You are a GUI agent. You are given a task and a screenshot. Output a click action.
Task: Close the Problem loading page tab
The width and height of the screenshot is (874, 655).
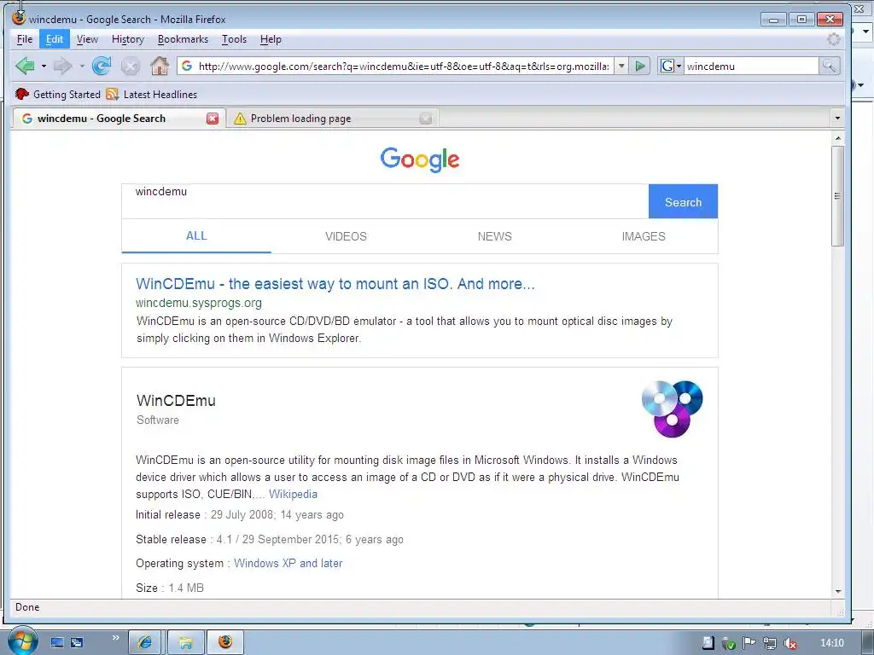(x=426, y=118)
